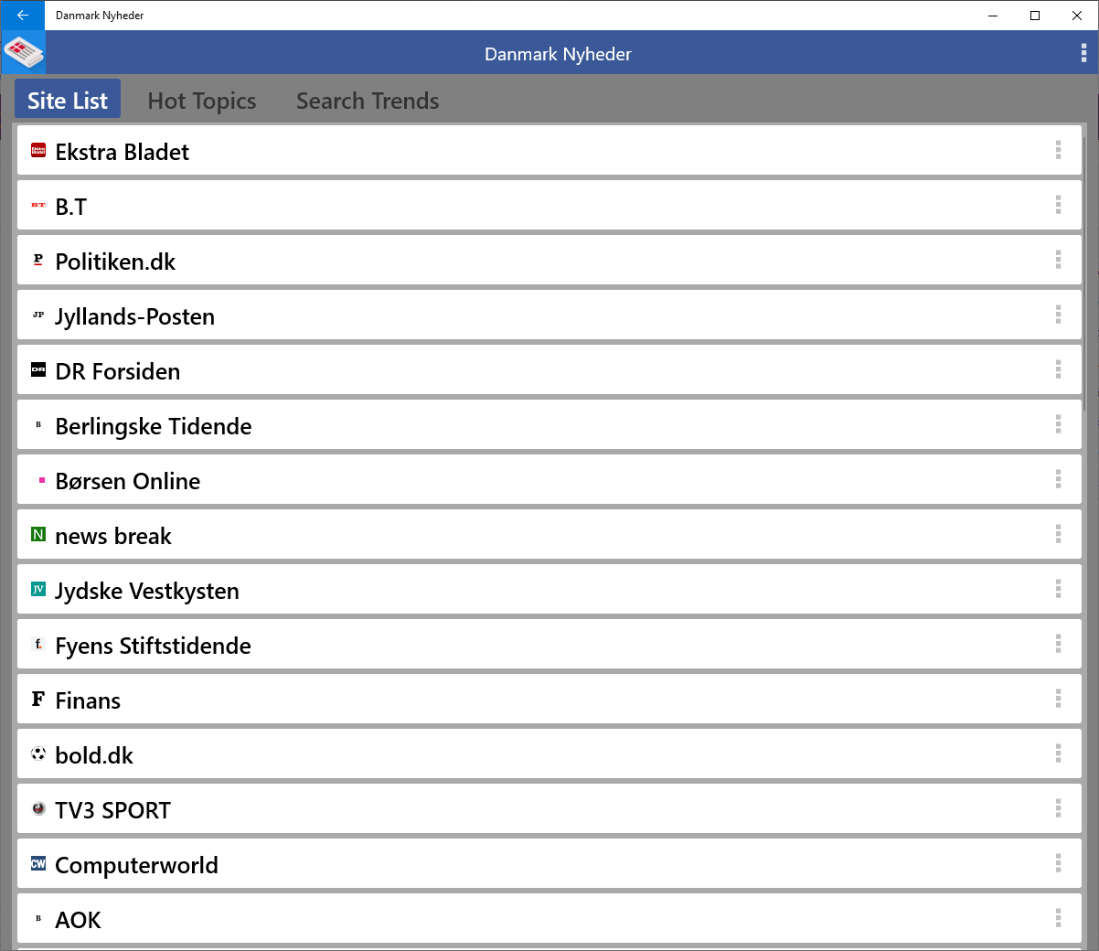This screenshot has width=1099, height=951.
Task: Open more options for B.T
Action: tap(1058, 205)
